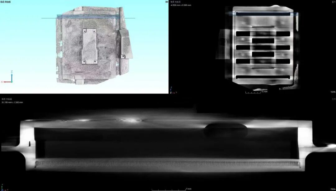Viewport: 336px width, 191px height.
Task: Click the 15 mm scale bar
Action: tap(256, 92)
